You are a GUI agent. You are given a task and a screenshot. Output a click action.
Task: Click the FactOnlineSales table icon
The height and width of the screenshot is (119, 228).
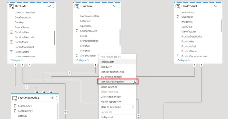point(15,98)
